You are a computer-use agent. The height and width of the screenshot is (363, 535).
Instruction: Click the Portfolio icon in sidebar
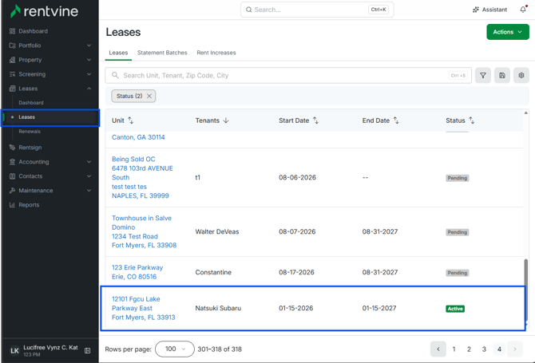(12, 45)
